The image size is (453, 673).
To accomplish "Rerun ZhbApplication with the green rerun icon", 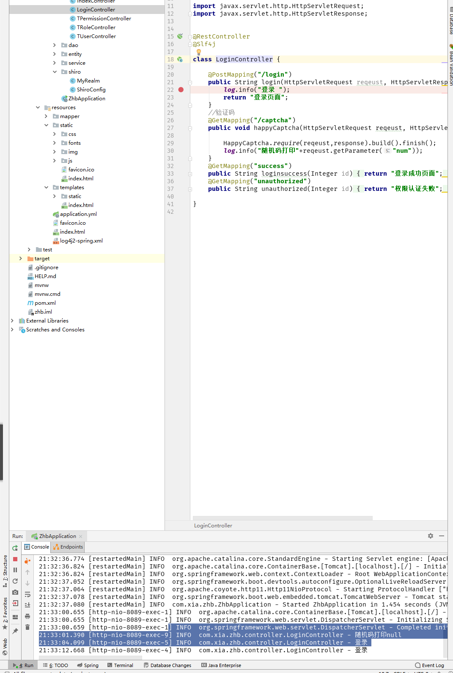I will pyautogui.click(x=15, y=548).
